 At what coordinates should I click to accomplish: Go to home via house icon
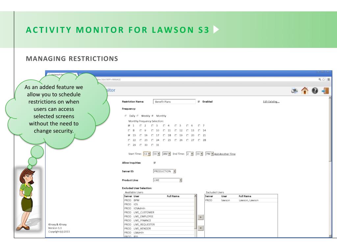point(304,91)
